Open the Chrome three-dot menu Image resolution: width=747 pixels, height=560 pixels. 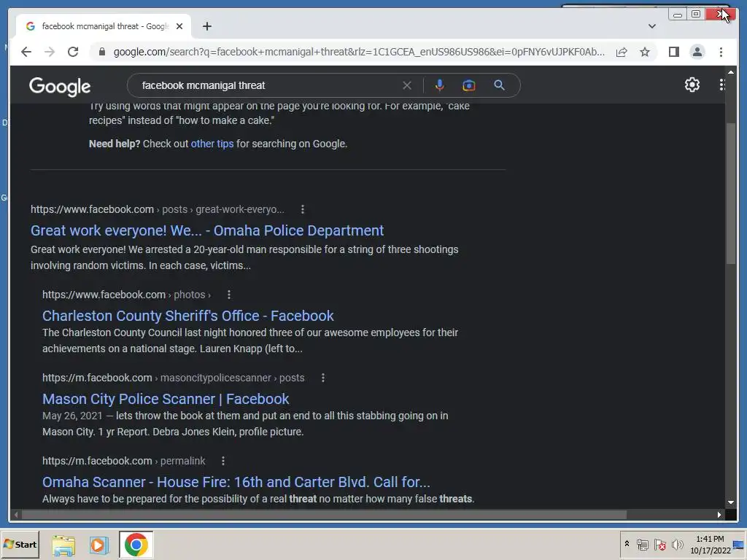pyautogui.click(x=721, y=52)
